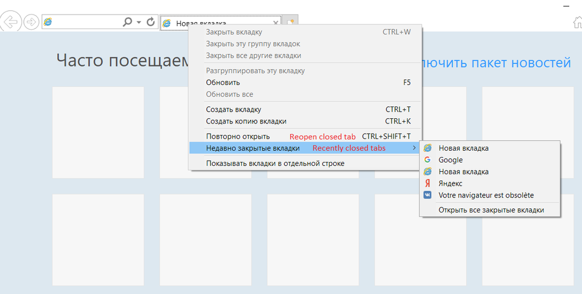Refresh the page with the reload icon

tap(150, 22)
